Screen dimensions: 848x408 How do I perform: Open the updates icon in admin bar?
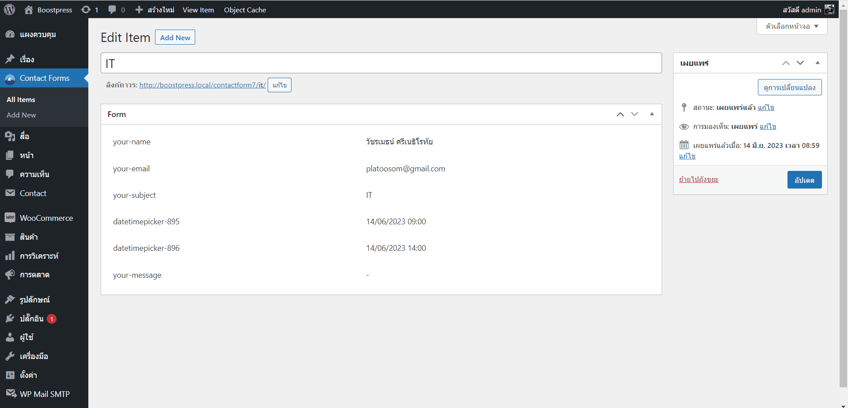[x=86, y=10]
